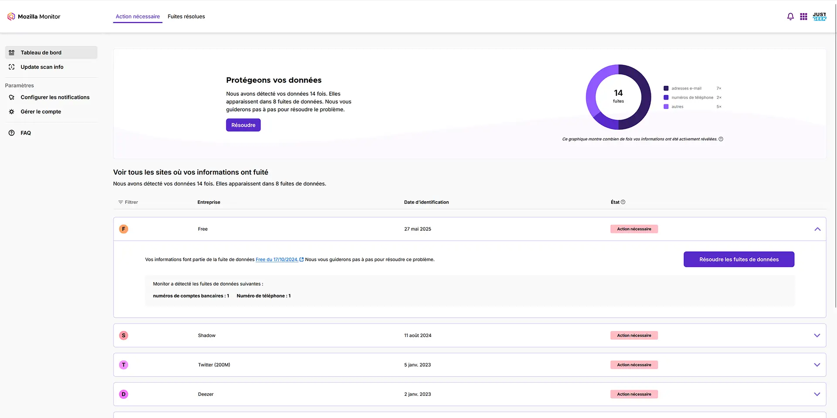The height and width of the screenshot is (418, 837).
Task: Click the Gérer le compte gear icon
Action: tap(12, 112)
